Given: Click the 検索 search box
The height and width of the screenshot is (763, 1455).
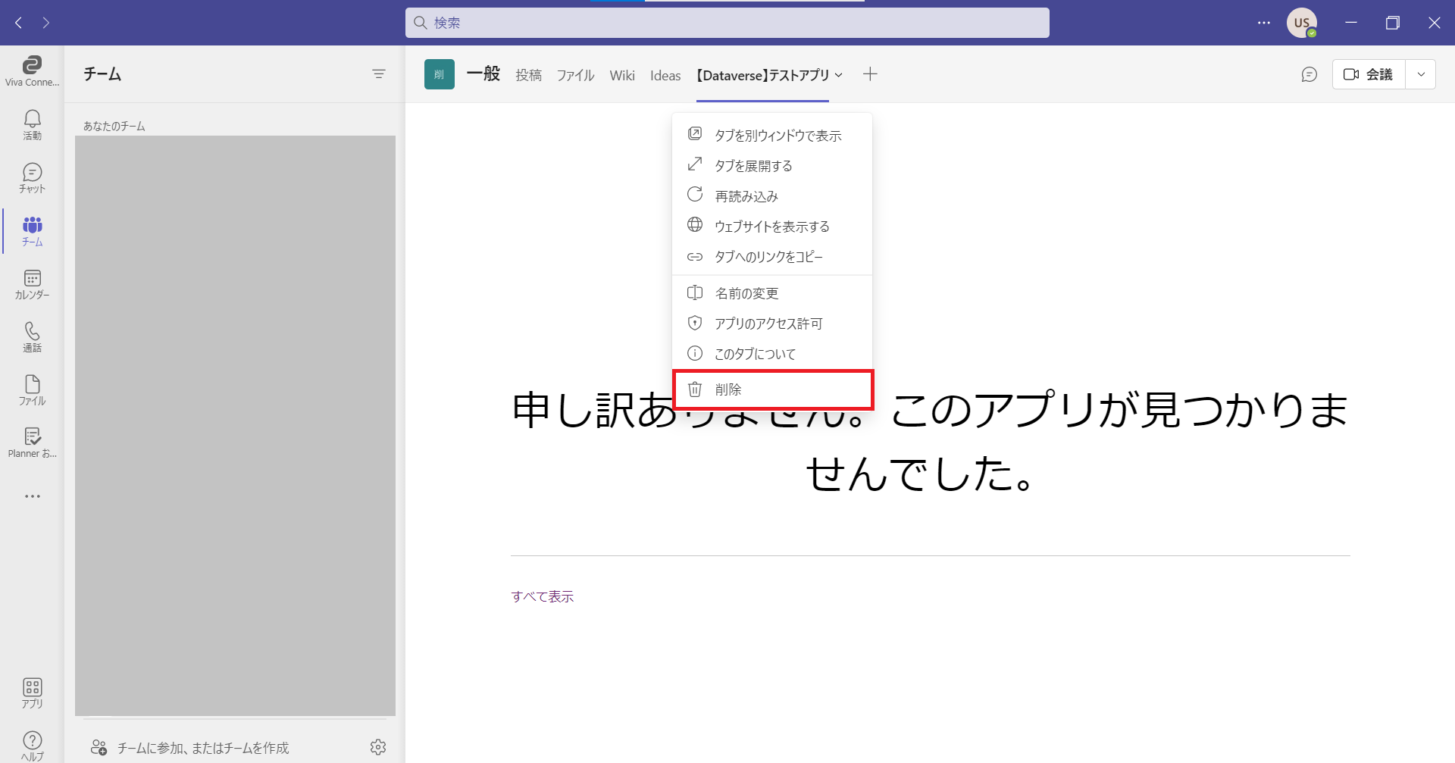Looking at the screenshot, I should coord(727,23).
